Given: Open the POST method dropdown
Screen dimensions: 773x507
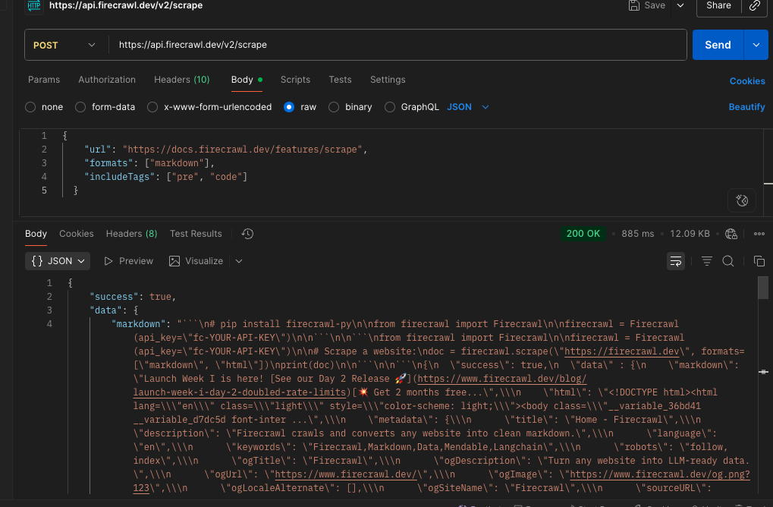Looking at the screenshot, I should 64,45.
